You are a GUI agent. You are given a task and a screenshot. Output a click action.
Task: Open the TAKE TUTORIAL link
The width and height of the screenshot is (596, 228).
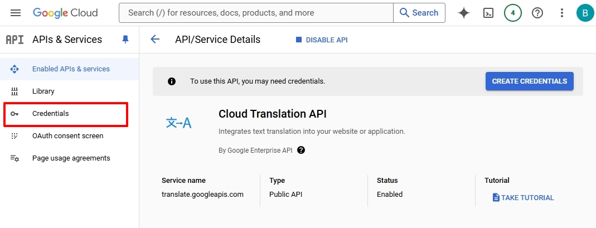524,197
